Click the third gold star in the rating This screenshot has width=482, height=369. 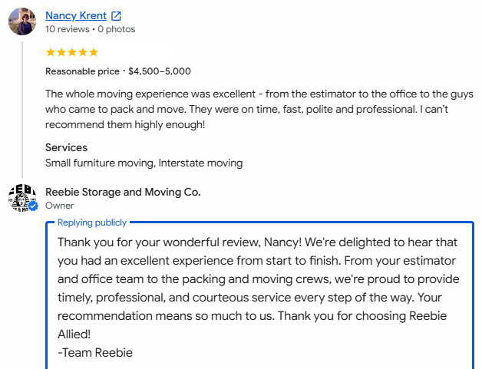click(x=72, y=52)
